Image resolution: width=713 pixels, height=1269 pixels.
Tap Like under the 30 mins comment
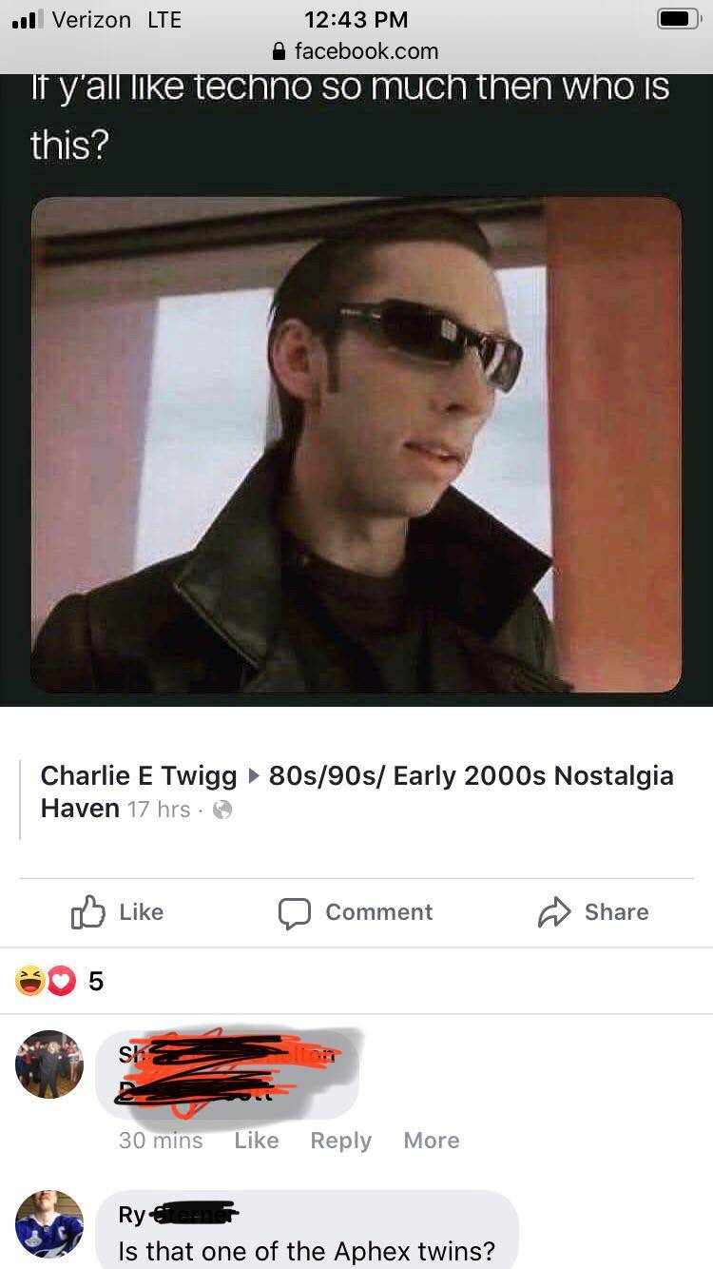257,1140
